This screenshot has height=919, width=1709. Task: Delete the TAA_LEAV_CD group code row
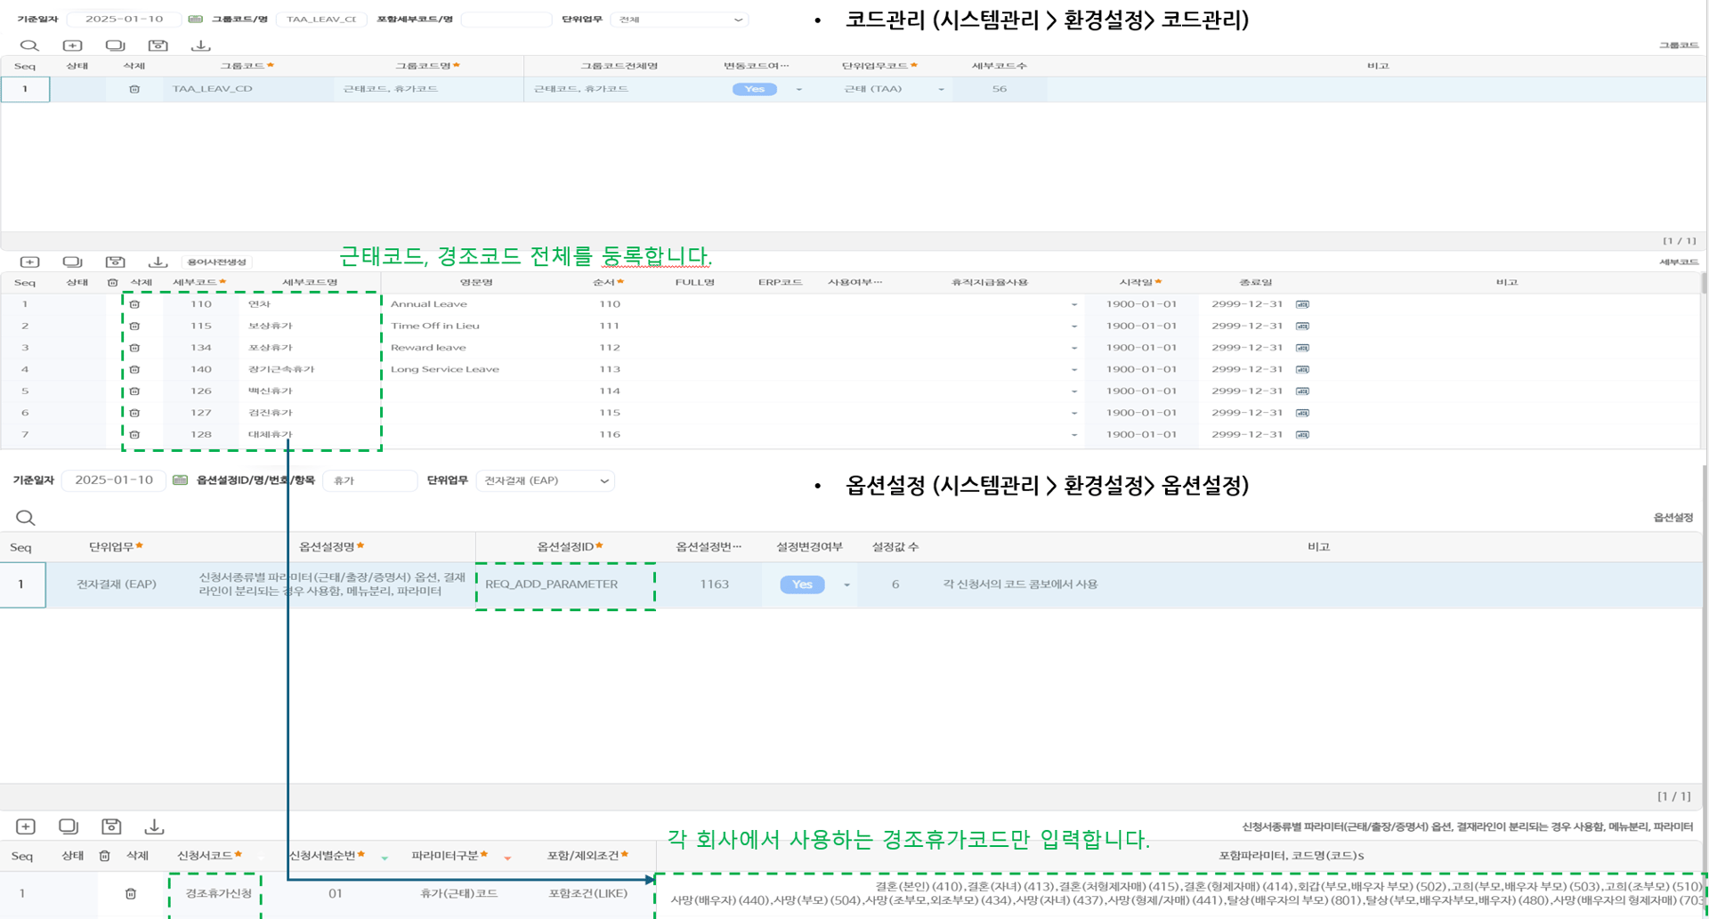[x=134, y=89]
